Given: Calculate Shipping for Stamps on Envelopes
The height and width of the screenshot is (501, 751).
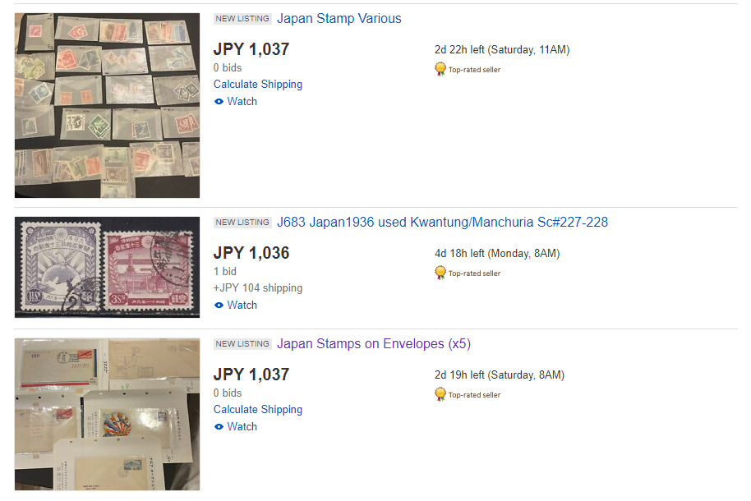Looking at the screenshot, I should click(x=258, y=410).
